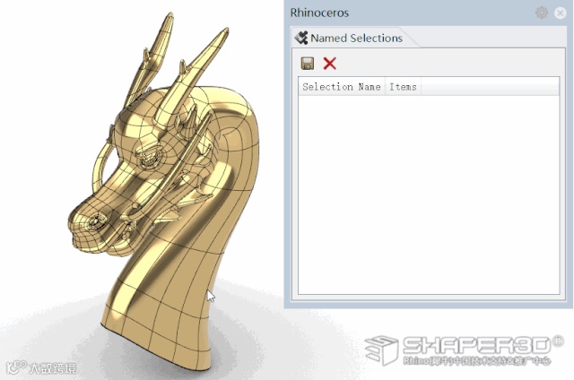Sort by the Selection Name column header

[x=342, y=87]
